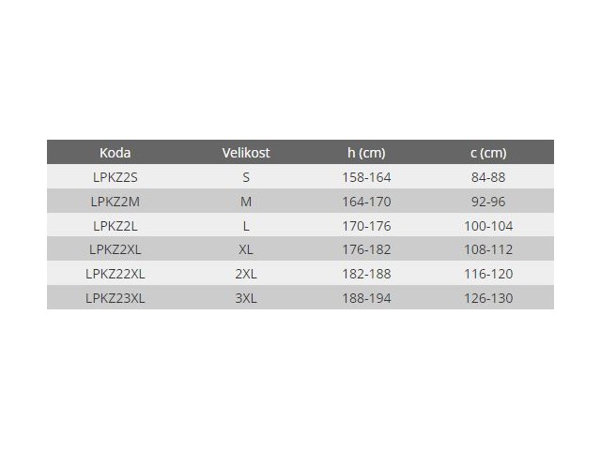Select the 2XL size cell
Image resolution: width=601 pixels, height=450 pixels.
(246, 274)
